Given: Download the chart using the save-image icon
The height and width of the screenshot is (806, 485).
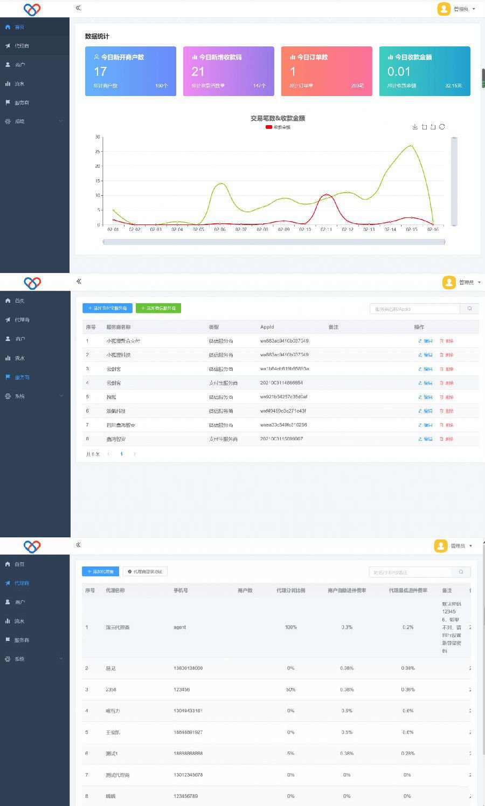Looking at the screenshot, I should pos(414,127).
